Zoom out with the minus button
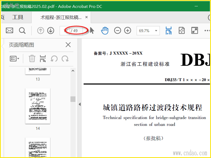The image size is (211, 158). click(117, 31)
